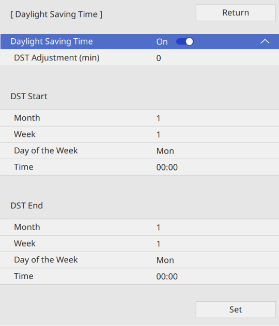The width and height of the screenshot is (279, 326).
Task: Click the DST adjustment value 0
Action: [159, 58]
